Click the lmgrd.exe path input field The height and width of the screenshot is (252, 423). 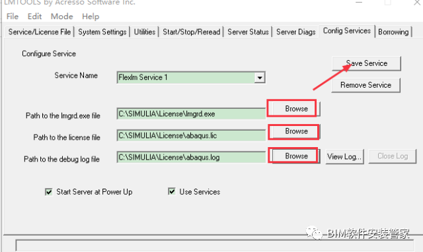[x=191, y=114]
